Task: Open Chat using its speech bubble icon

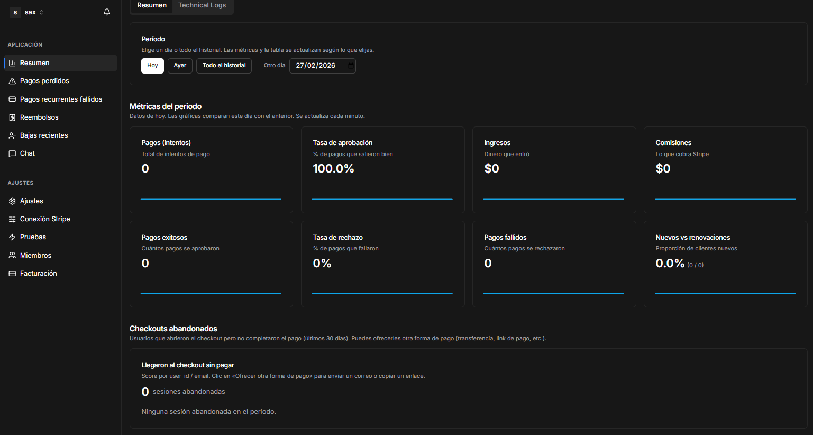Action: pos(11,153)
